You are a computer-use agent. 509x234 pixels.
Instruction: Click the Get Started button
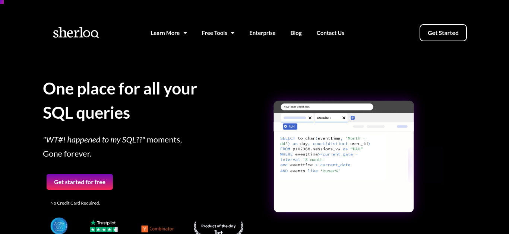point(443,33)
